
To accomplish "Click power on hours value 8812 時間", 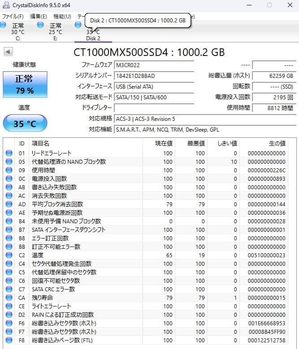I will (x=274, y=108).
